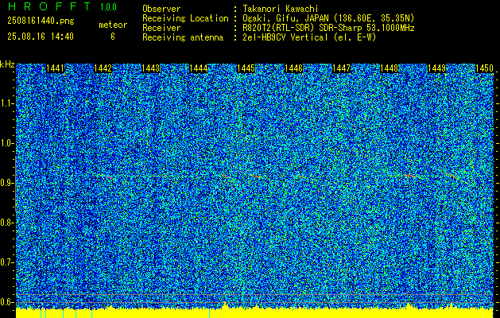Click the 0.9 frequency axis label
500x318 pixels.
pos(6,183)
